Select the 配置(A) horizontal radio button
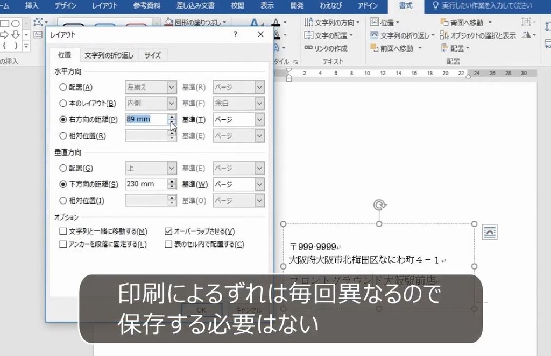The image size is (551, 356). (63, 87)
